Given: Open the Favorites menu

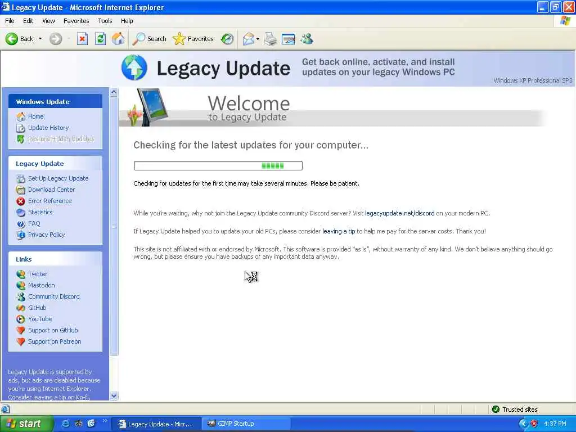Looking at the screenshot, I should click(76, 21).
